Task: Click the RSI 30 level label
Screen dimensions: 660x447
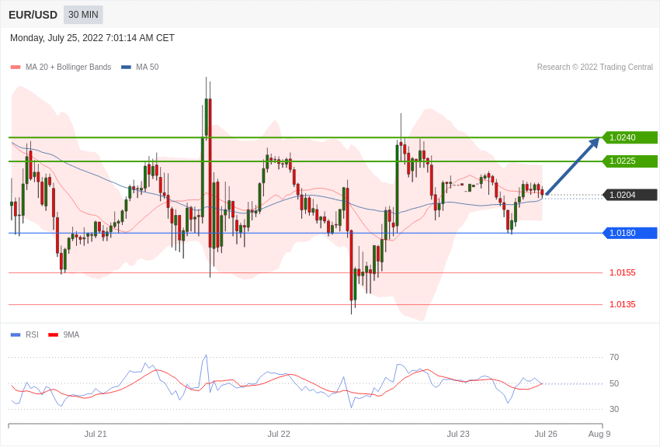Action: [x=614, y=409]
